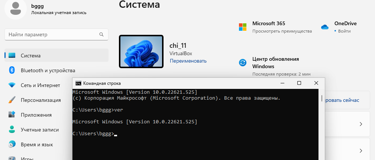Click the Apps icon in sidebar
The width and height of the screenshot is (375, 160).
point(12,115)
